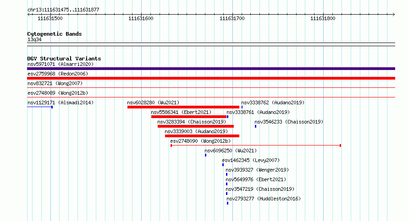Click blue marker under esv1462345

[223, 165]
